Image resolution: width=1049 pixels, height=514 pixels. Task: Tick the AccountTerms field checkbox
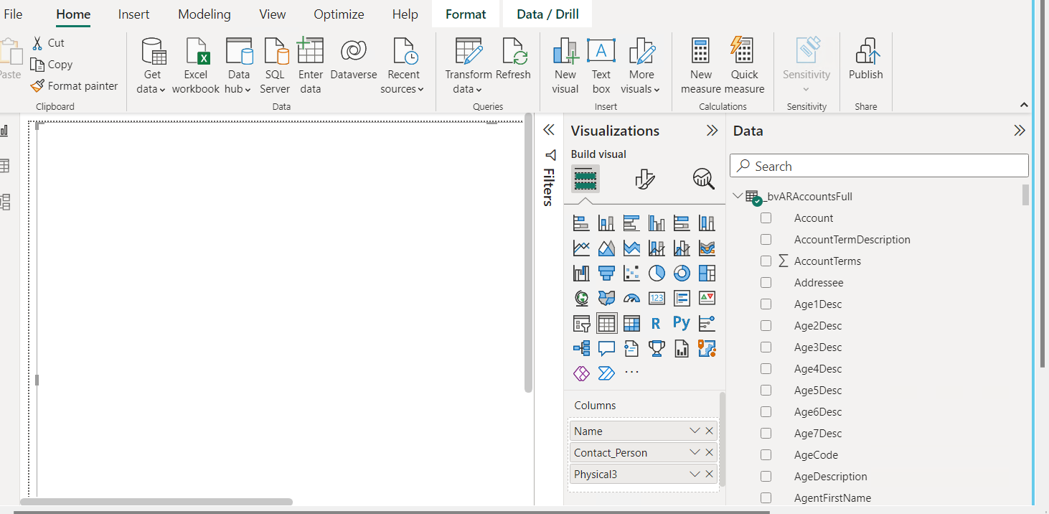(766, 261)
